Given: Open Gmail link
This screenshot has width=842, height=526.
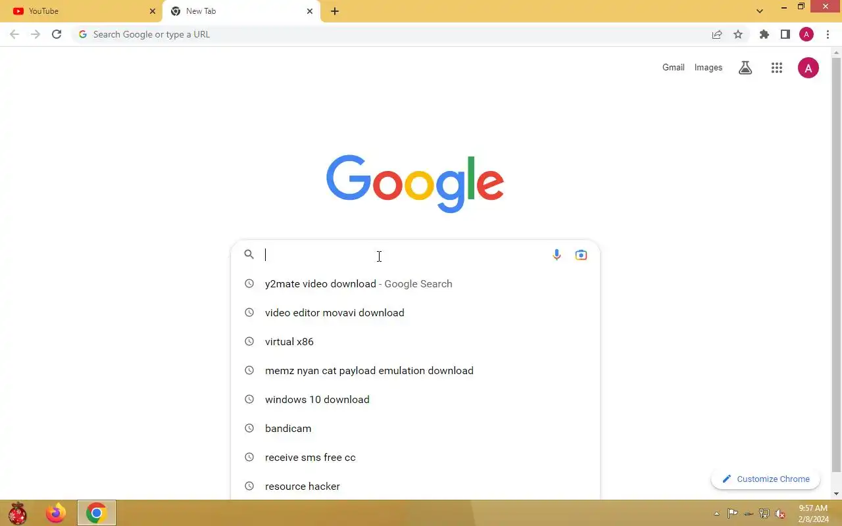Looking at the screenshot, I should 674,67.
